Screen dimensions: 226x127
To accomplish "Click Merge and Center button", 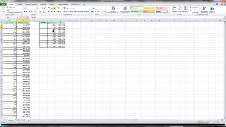I will coord(76,12).
